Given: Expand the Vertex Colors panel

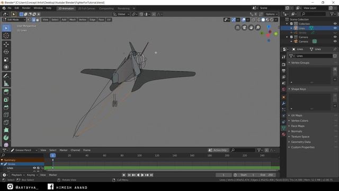Looking at the screenshot, I should point(299,120).
